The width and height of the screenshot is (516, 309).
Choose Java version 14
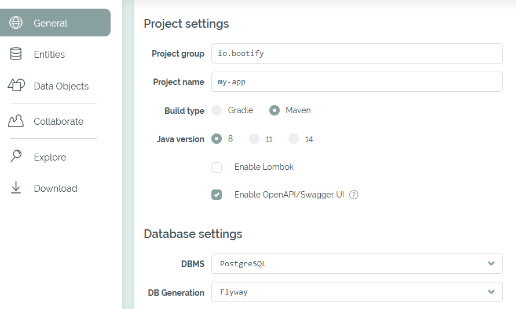pos(294,139)
